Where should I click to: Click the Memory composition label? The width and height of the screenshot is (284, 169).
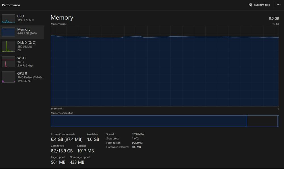(62, 113)
